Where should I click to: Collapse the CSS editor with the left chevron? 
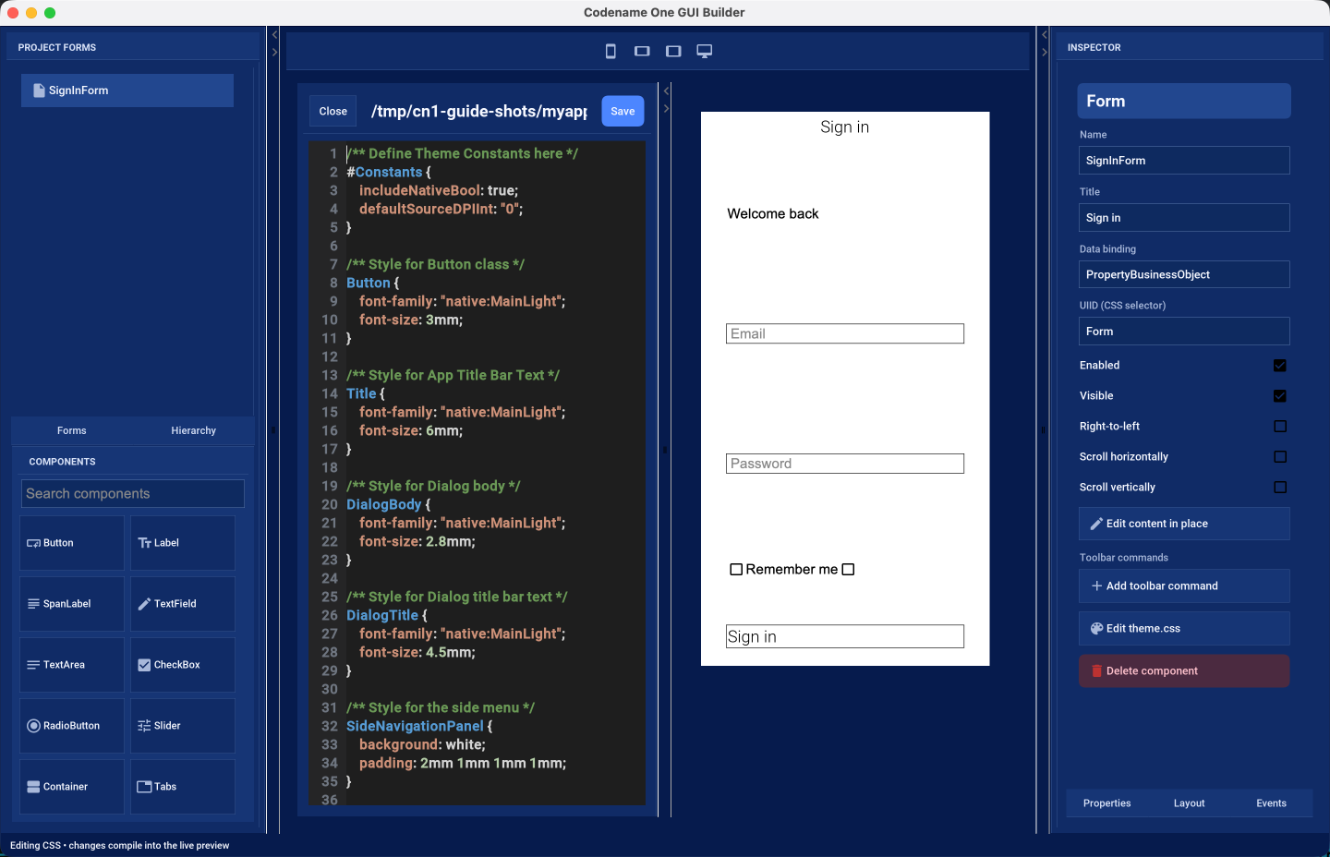pyautogui.click(x=666, y=91)
